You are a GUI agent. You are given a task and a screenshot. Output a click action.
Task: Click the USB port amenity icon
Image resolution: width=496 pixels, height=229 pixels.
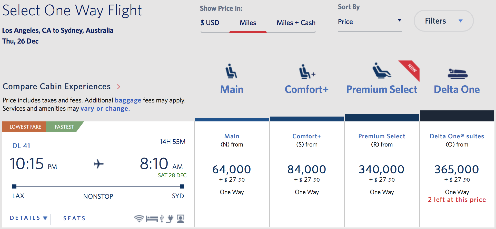pos(161,218)
